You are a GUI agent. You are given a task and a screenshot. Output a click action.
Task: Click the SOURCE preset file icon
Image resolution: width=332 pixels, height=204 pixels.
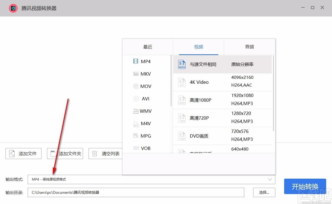182,64
